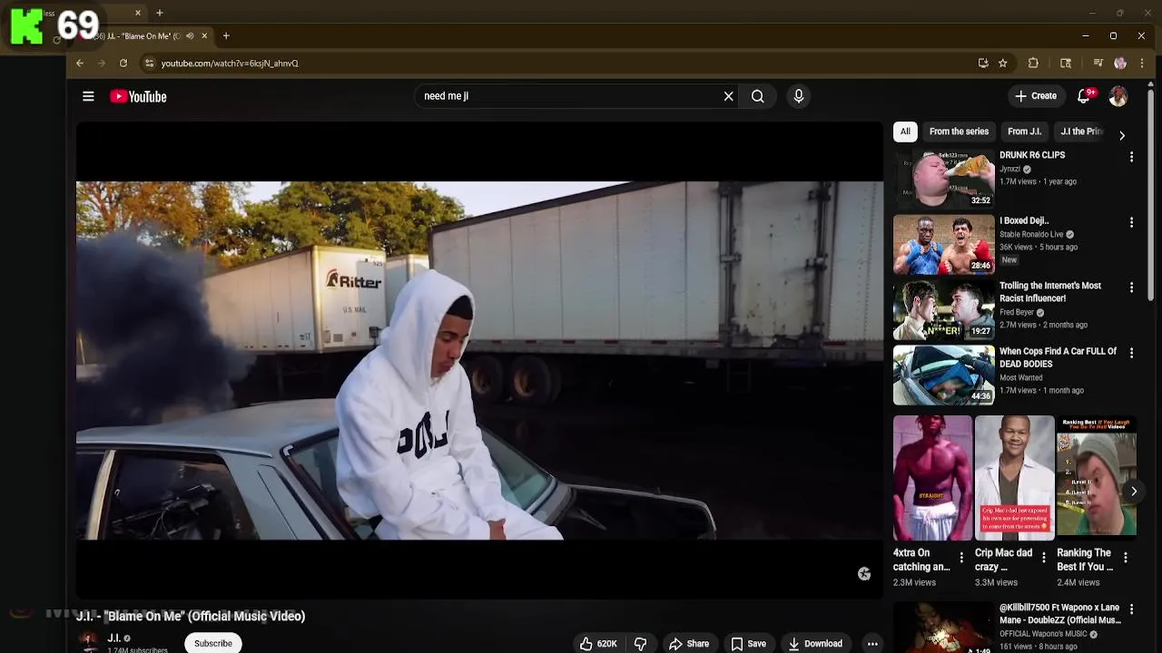Download the video
The width and height of the screenshot is (1162, 653).
815,644
